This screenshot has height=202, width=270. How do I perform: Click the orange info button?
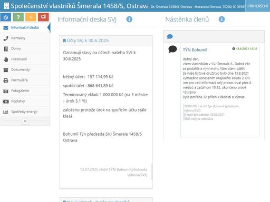[31, 17]
